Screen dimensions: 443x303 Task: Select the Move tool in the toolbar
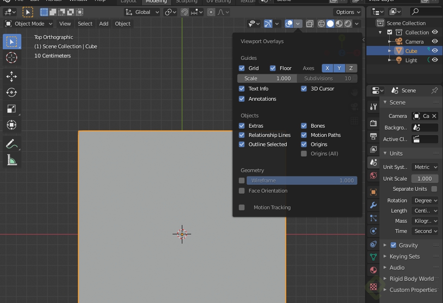[12, 76]
